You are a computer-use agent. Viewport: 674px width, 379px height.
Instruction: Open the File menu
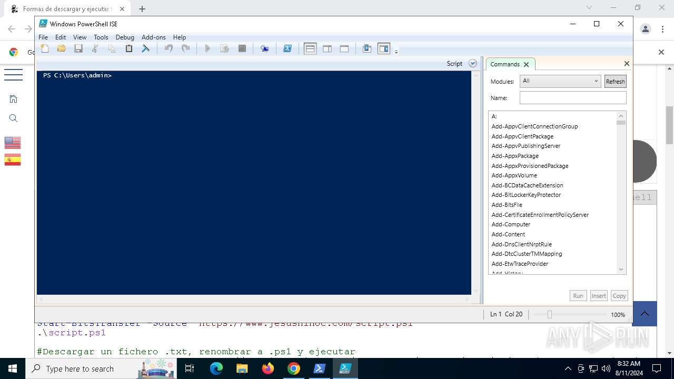click(x=43, y=37)
